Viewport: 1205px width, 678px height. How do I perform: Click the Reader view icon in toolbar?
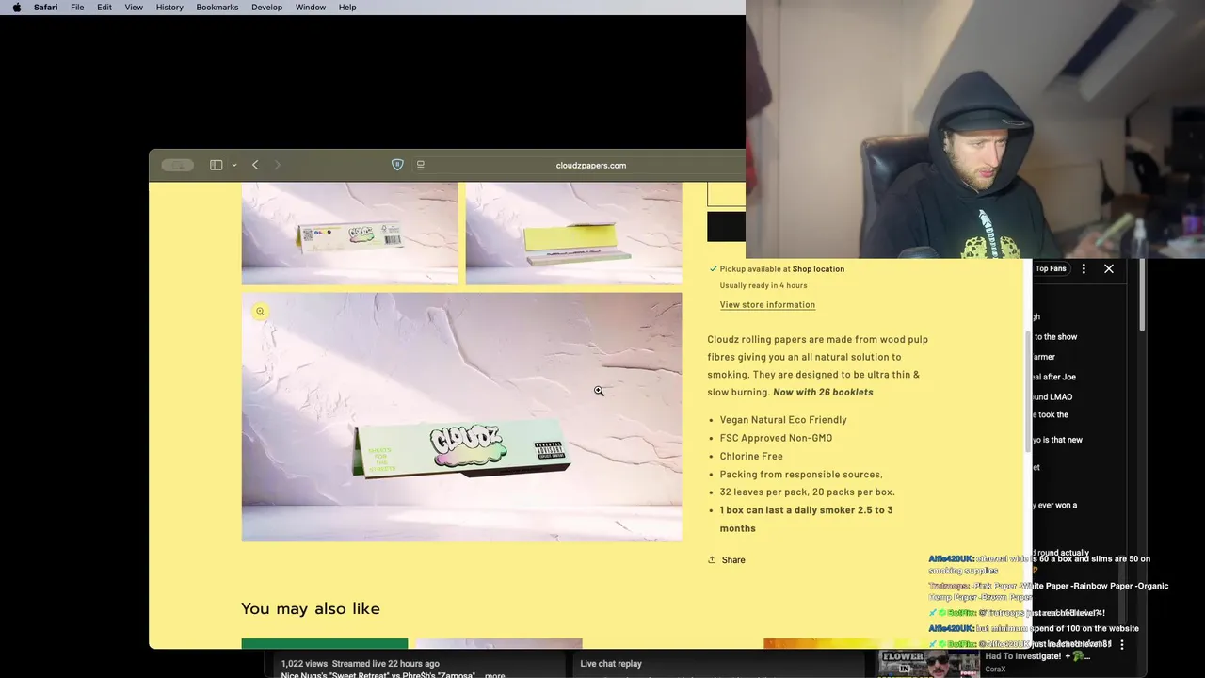tap(420, 165)
